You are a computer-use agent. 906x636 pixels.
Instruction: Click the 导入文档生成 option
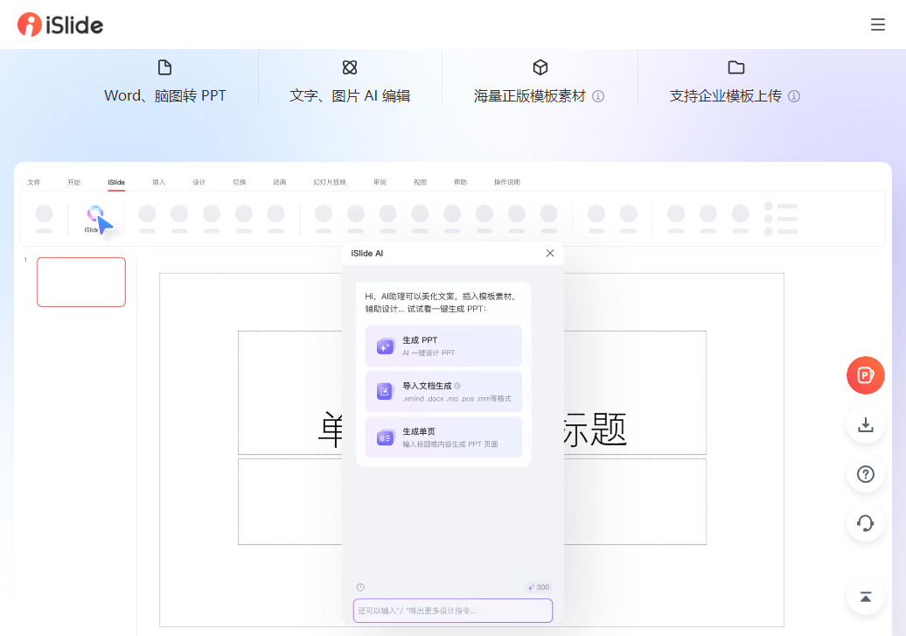click(x=443, y=391)
